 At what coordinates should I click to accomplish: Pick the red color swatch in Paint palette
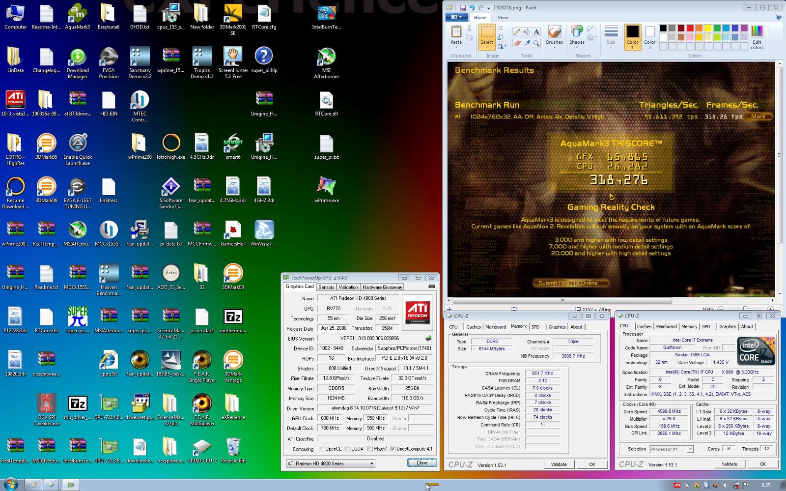click(x=690, y=29)
